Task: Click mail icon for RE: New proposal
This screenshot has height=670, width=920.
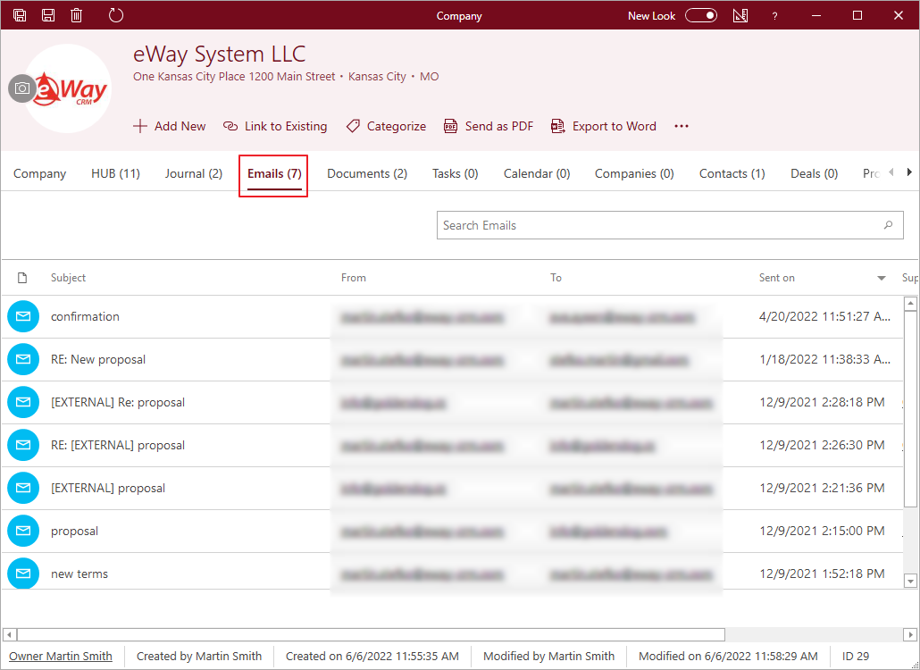Action: [23, 359]
